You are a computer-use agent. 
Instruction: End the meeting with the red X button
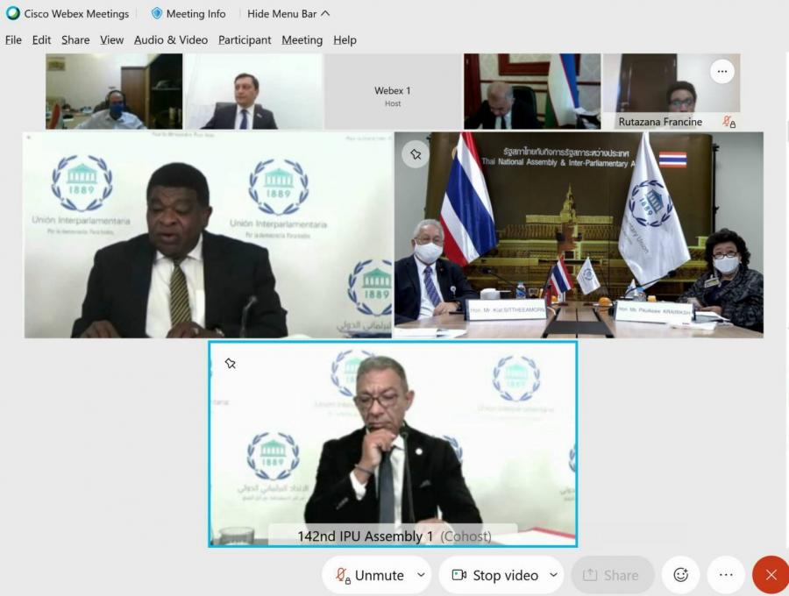click(x=771, y=574)
